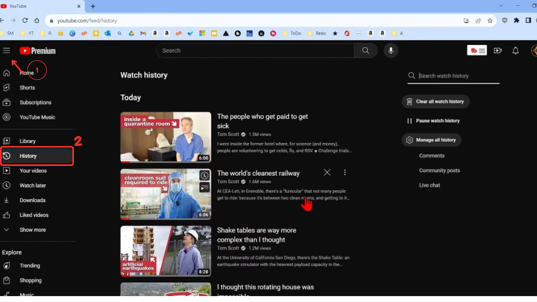Screen dimensions: 537x302
Task: Select Community posts history type
Action: tap(440, 171)
